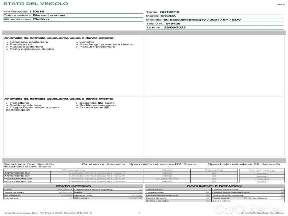Select the license plate 'GK192RX'
Viewport: 288px width, 216px height.
170,12
